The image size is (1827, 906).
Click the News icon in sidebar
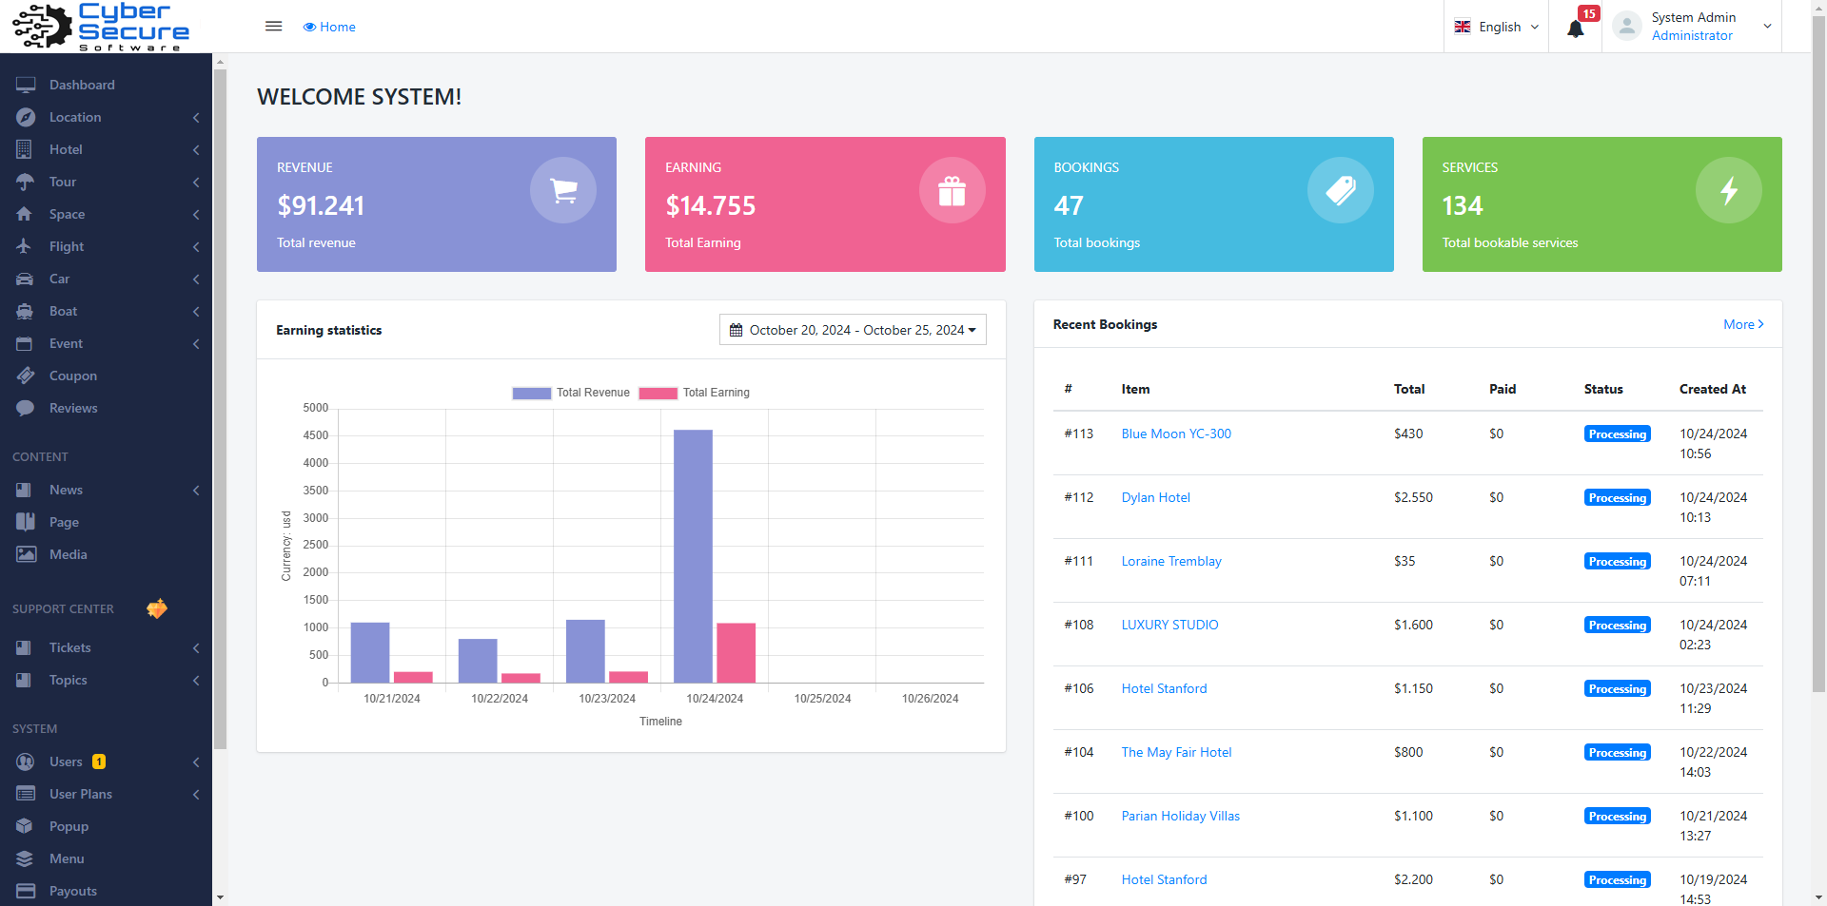[25, 490]
